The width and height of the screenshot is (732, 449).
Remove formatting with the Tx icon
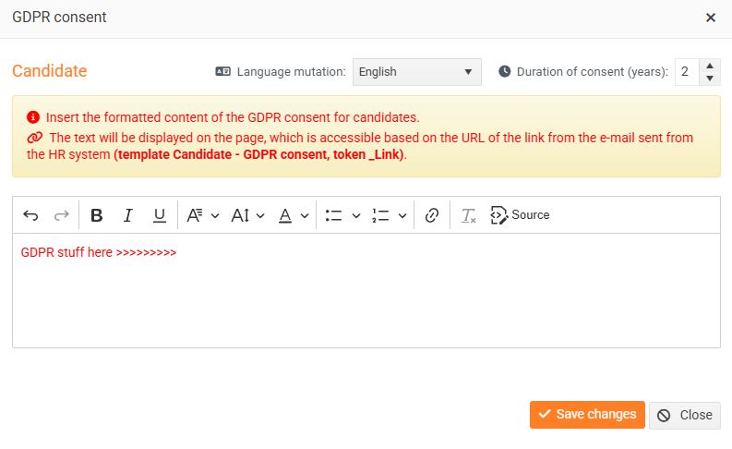point(468,215)
